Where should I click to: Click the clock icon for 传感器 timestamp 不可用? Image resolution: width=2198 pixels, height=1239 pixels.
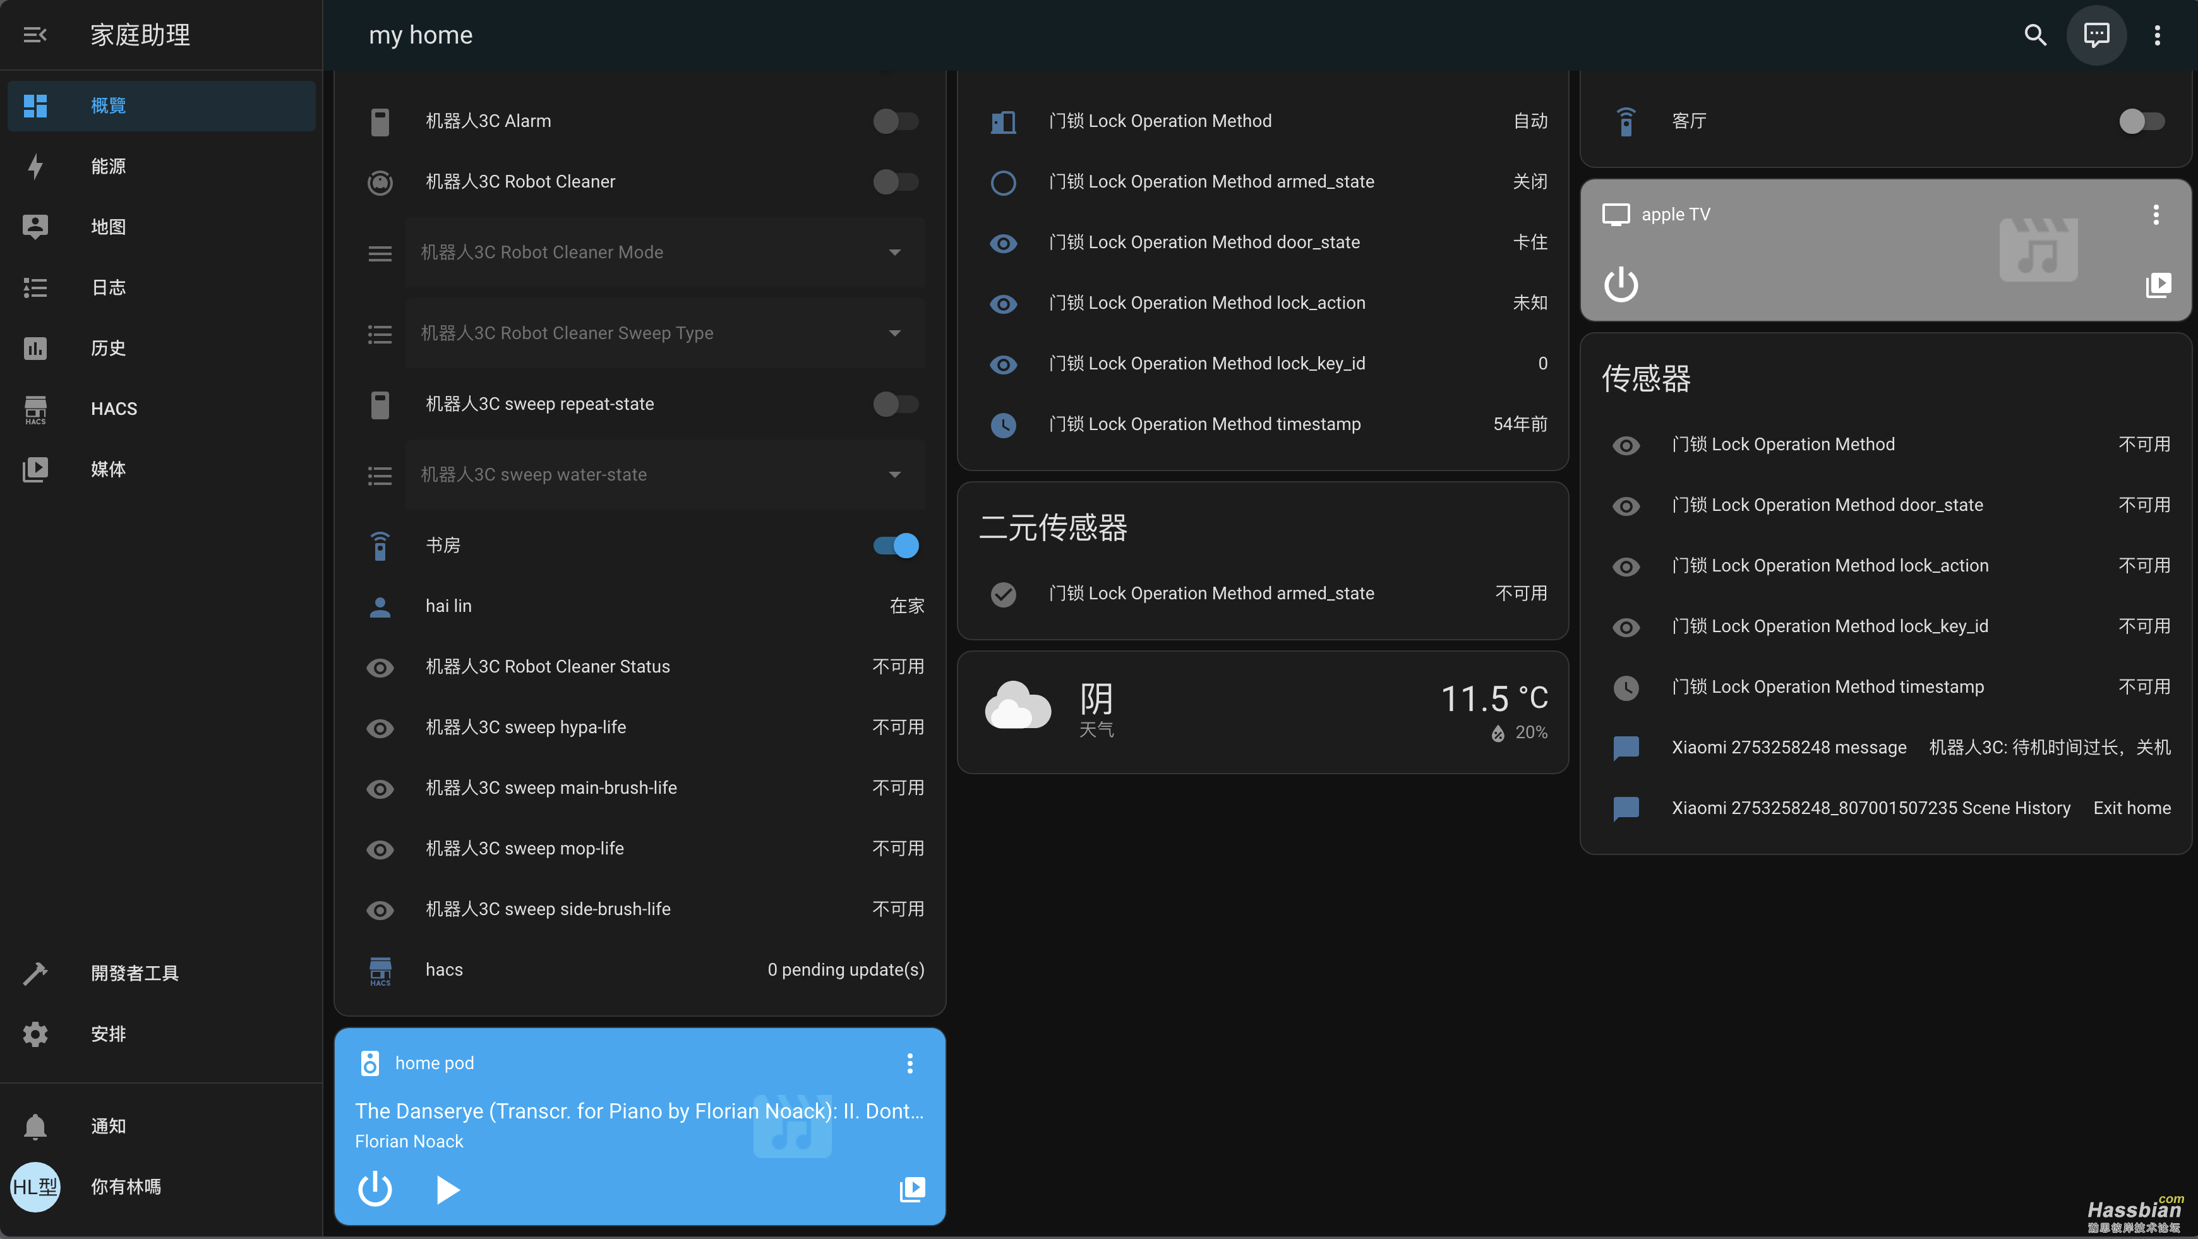tap(1626, 687)
